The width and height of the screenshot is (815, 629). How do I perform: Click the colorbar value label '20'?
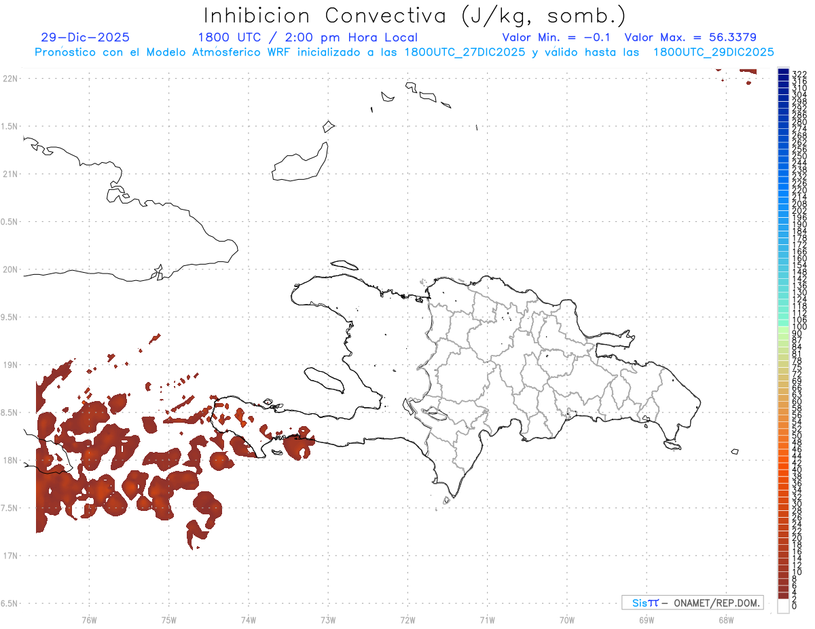pos(797,537)
